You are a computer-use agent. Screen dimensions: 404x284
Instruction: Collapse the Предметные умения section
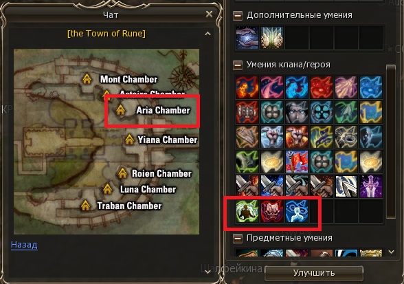(x=238, y=239)
